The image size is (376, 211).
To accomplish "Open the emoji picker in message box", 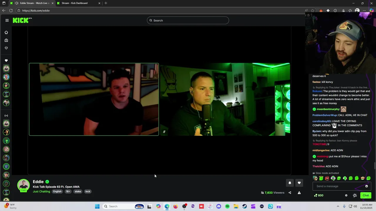I will [366, 186].
